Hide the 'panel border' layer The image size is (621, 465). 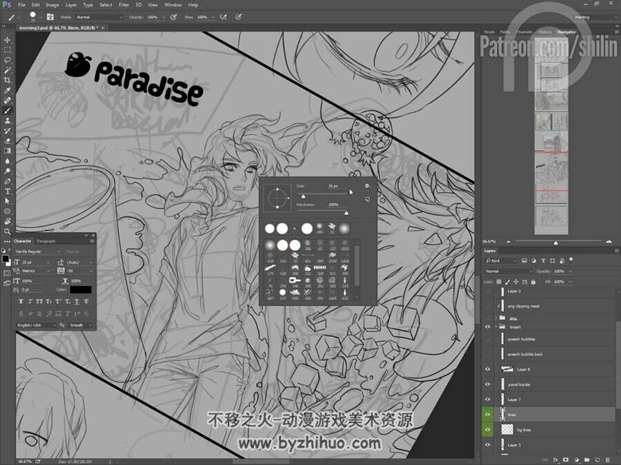[488, 384]
